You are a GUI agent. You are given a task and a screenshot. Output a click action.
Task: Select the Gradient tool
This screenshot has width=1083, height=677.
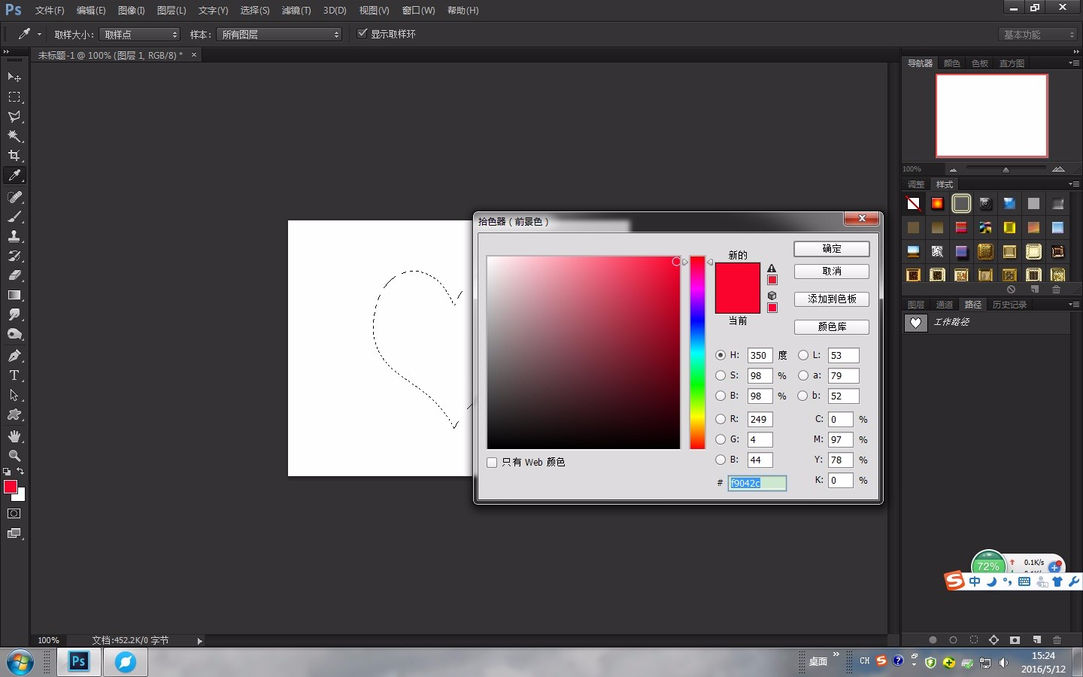coord(14,295)
